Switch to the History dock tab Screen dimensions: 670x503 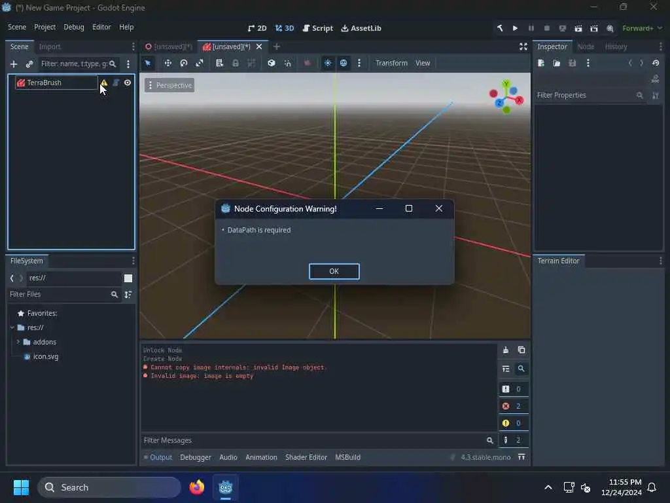[x=616, y=47]
